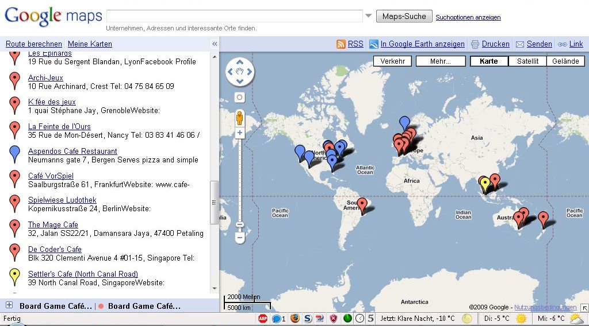Screen dimensions: 589x326
Task: Click the printer icon next to Drucken
Action: (x=475, y=44)
